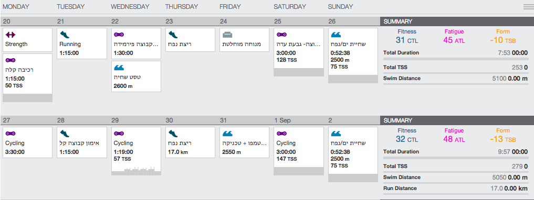534x200 pixels.
Task: Click the rest day bed icon on Friday 24
Action: coord(227,35)
